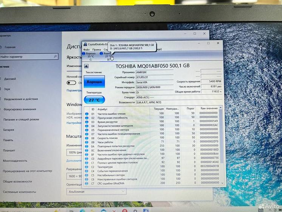Open the Параметры night light link
This screenshot has height=212, width=282.
[74, 90]
